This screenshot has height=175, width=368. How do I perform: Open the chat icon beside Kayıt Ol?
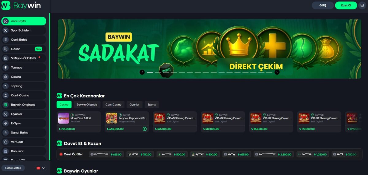pyautogui.click(x=362, y=6)
